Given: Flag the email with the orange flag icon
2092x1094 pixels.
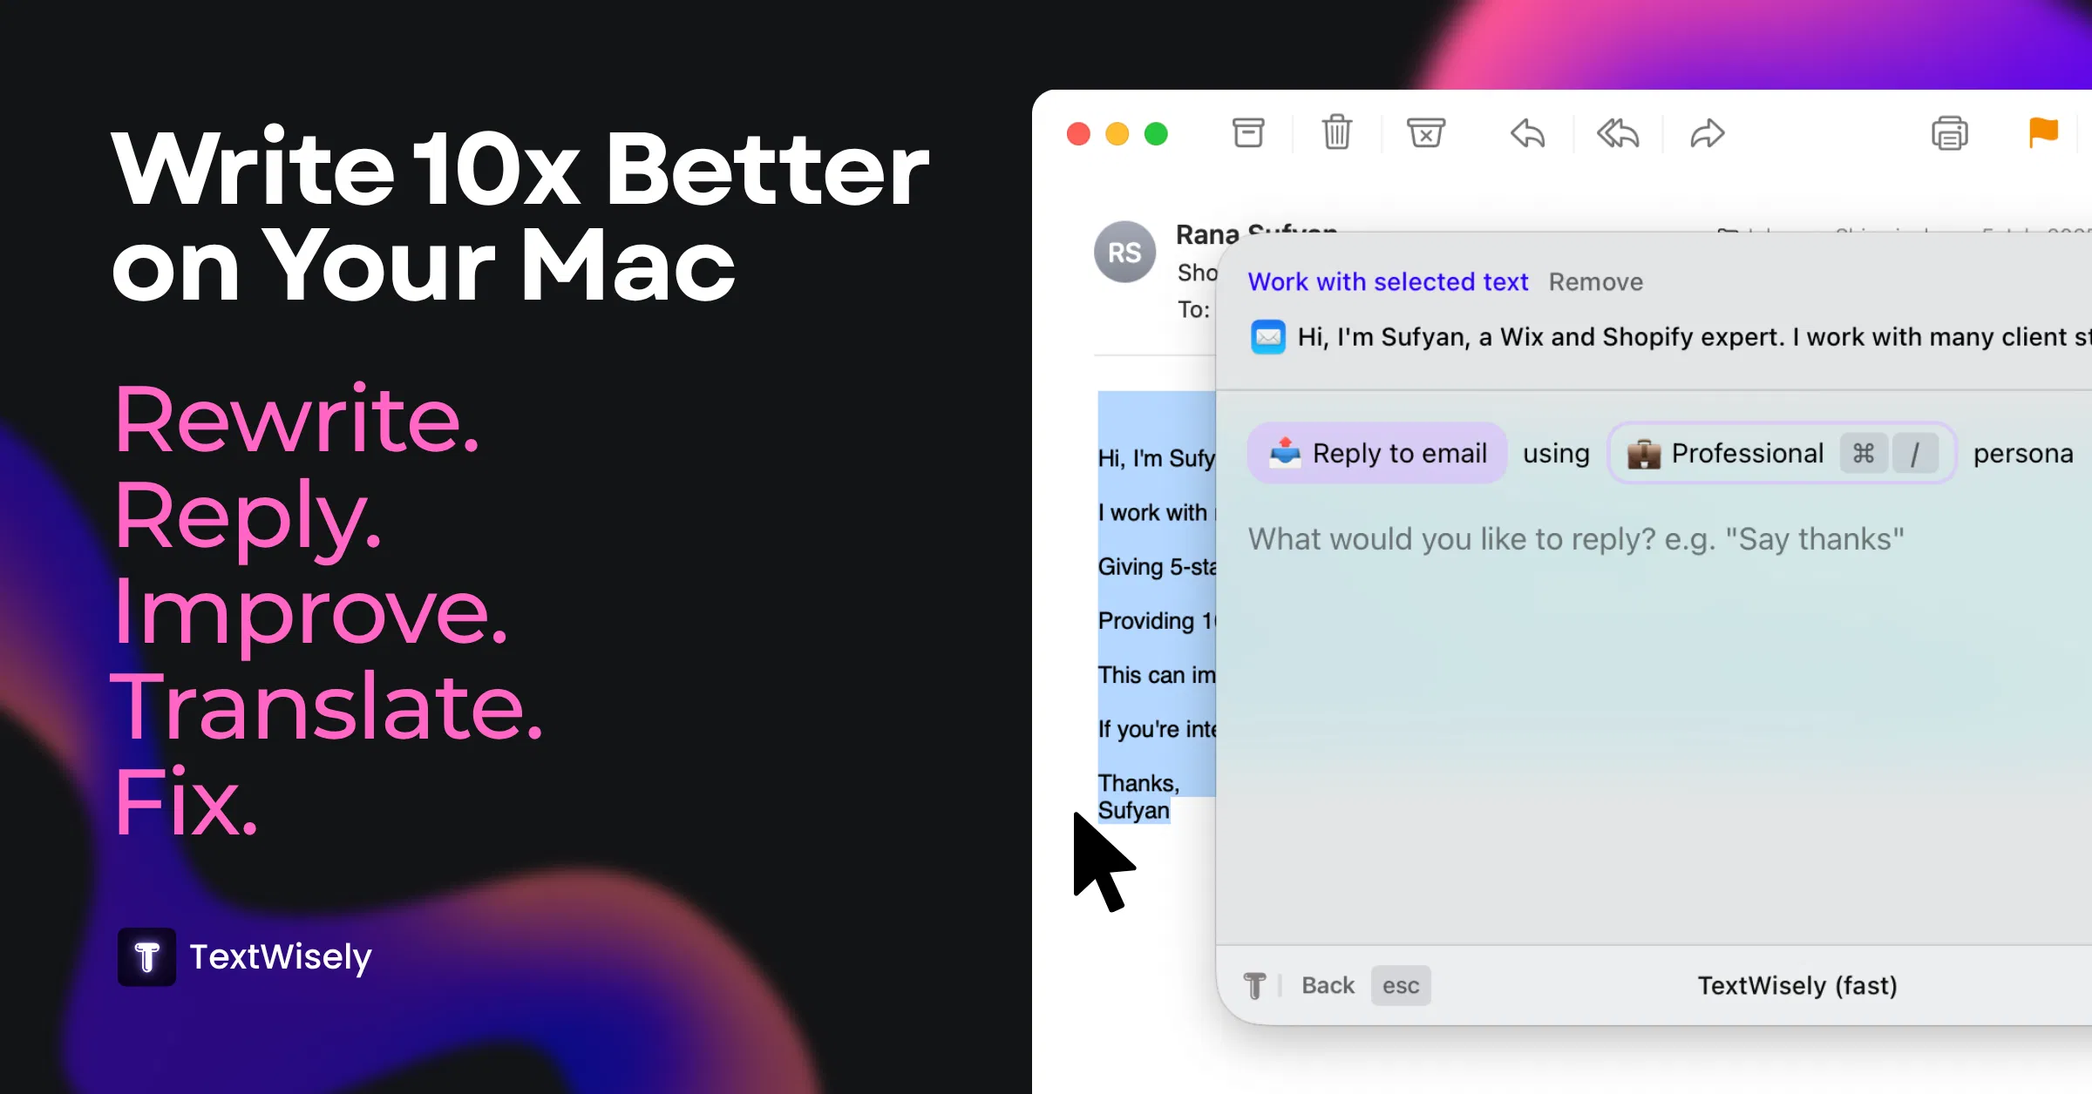Looking at the screenshot, I should tap(2043, 132).
